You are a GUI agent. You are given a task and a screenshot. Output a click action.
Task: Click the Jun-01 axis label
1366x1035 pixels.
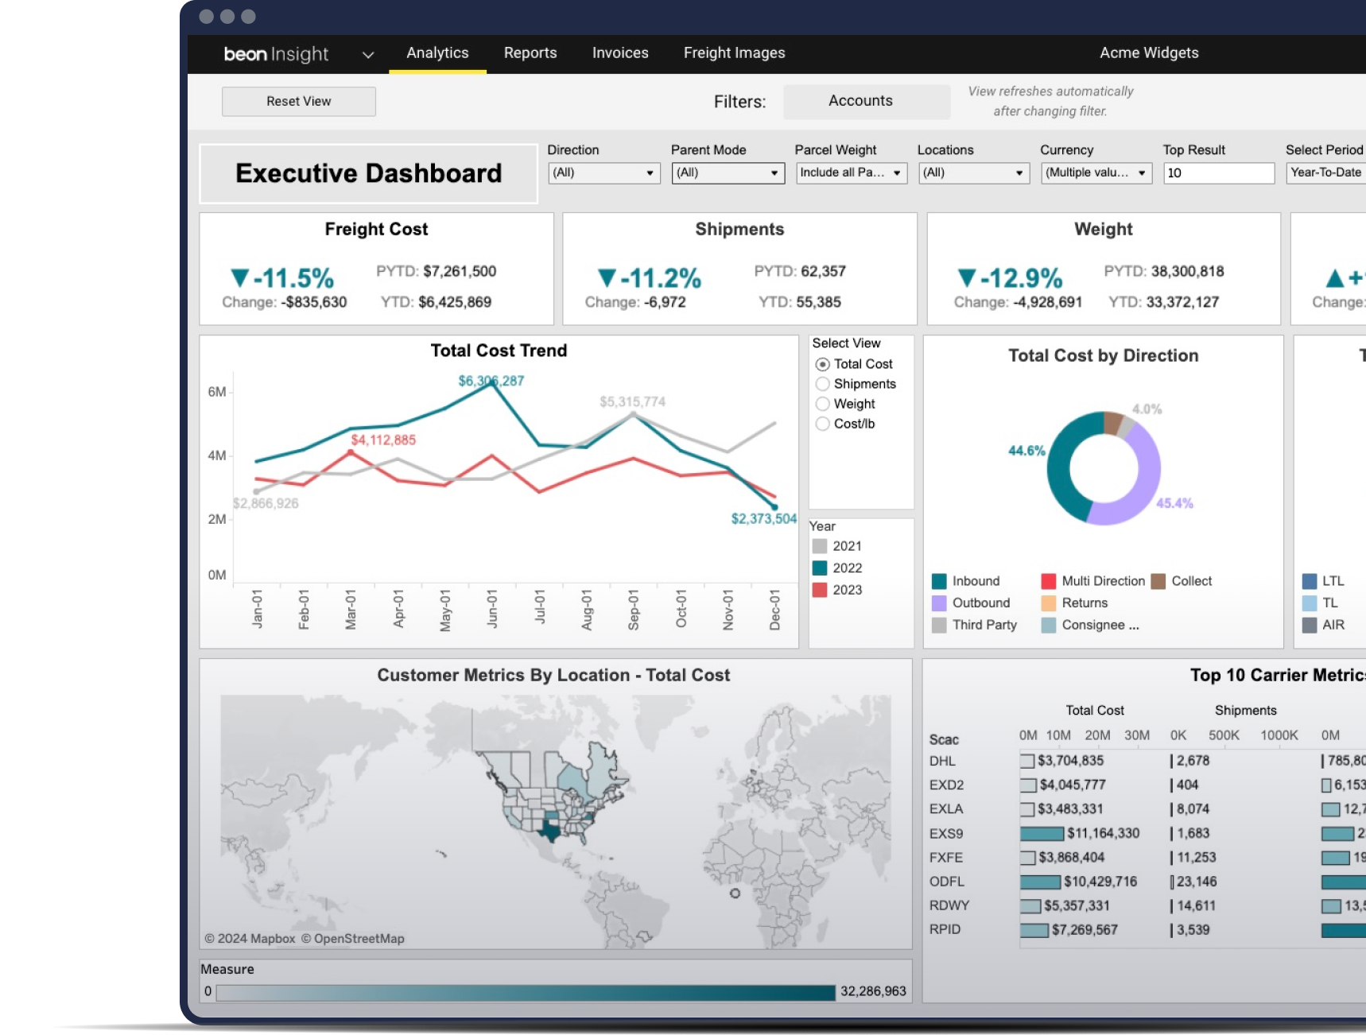pos(492,610)
